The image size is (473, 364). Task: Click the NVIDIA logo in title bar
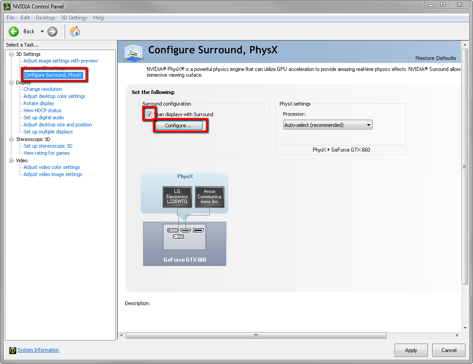pos(7,6)
